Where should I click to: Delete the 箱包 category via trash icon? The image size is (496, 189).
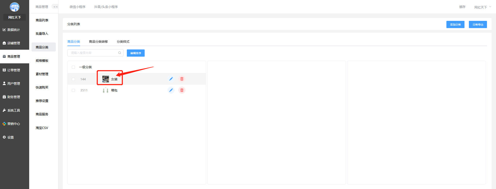point(182,90)
